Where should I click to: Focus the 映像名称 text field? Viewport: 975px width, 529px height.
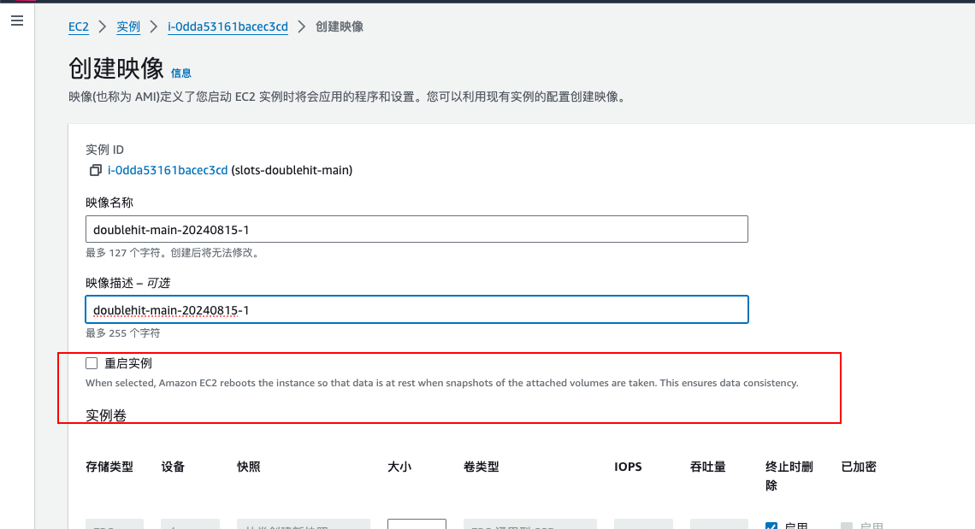417,230
